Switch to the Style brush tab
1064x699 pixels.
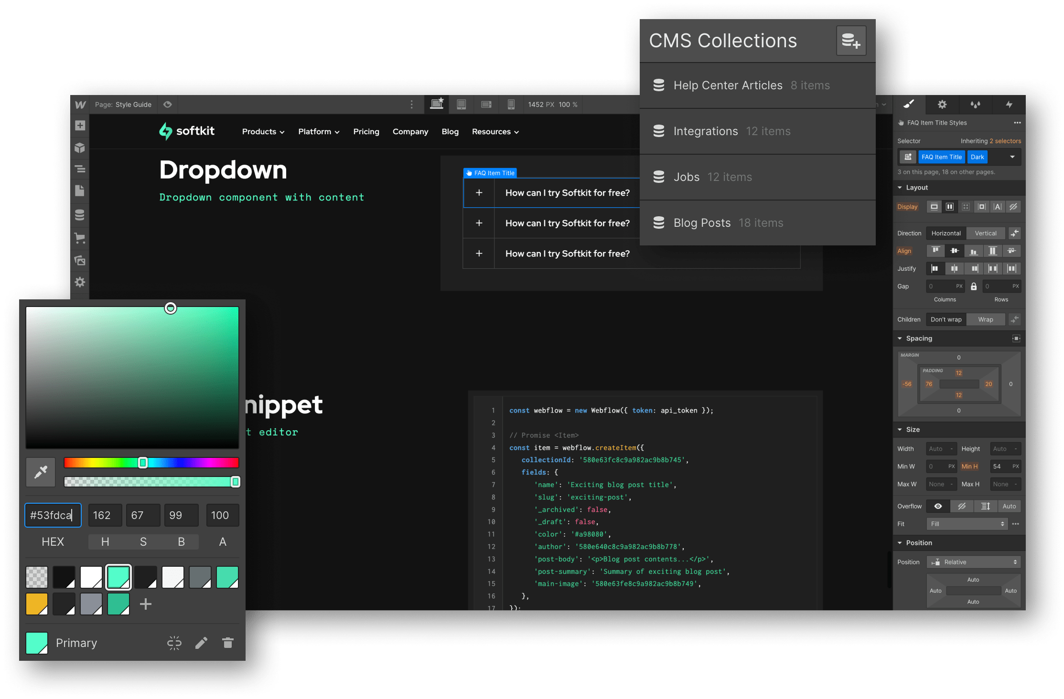pos(909,105)
